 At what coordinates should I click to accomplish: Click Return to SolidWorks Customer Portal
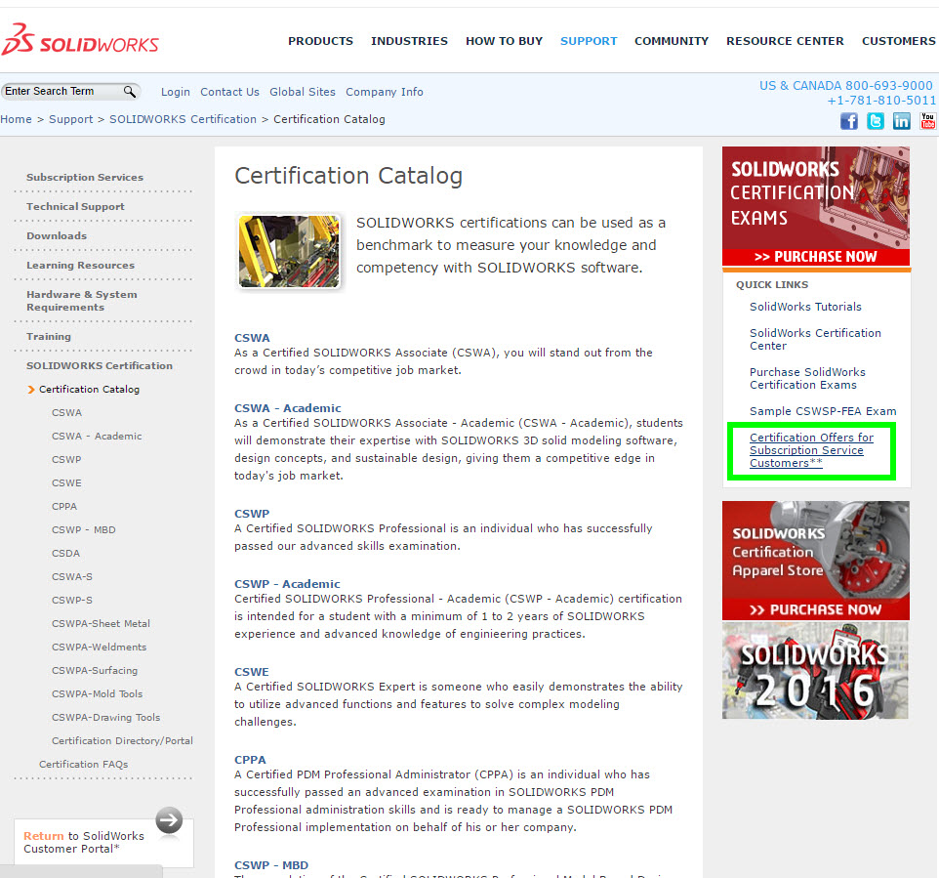tap(84, 842)
